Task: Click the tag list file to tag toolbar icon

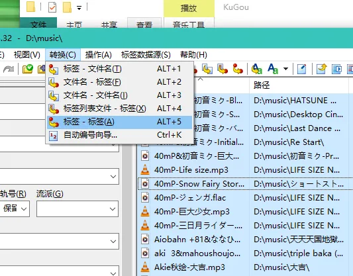Action: [x=223, y=69]
